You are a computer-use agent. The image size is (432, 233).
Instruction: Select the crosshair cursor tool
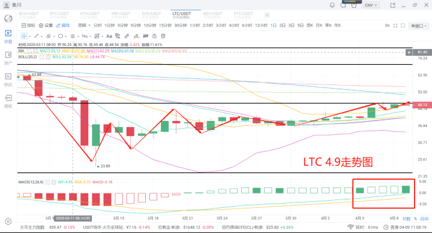[x=24, y=36]
